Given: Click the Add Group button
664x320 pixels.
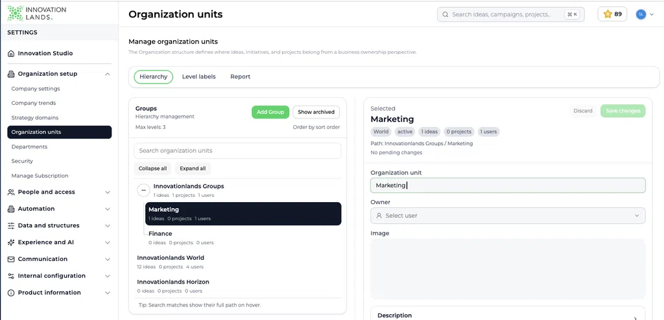Looking at the screenshot, I should (270, 112).
